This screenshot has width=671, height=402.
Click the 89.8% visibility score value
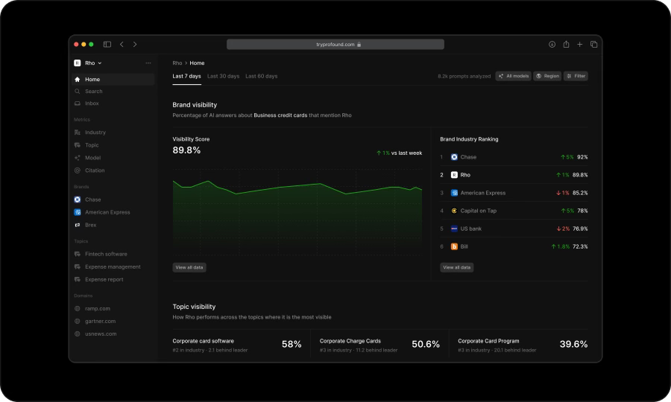tap(186, 150)
